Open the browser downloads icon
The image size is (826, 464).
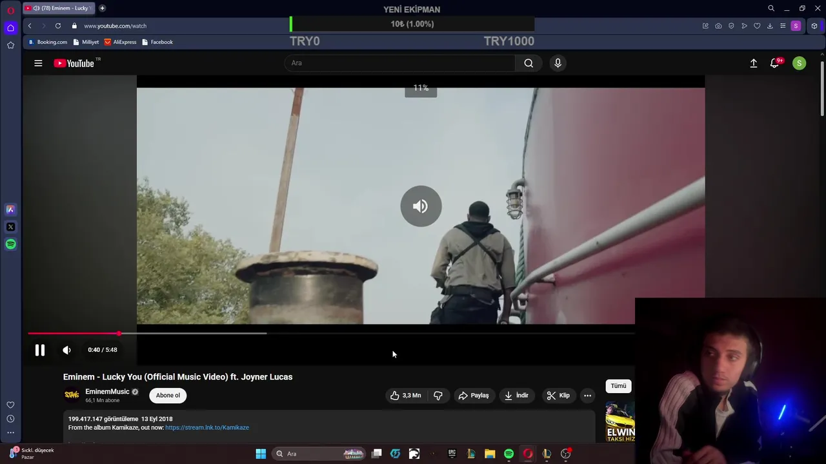click(x=770, y=26)
